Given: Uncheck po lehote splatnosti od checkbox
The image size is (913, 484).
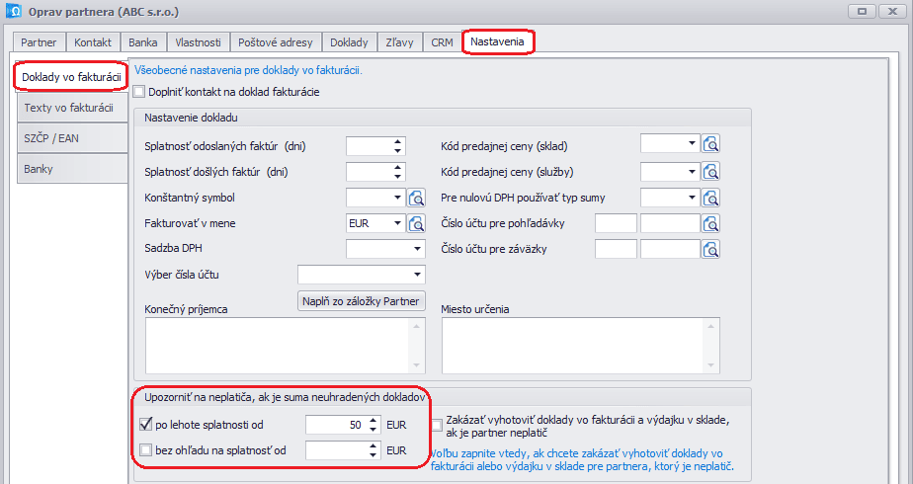Looking at the screenshot, I should pos(146,426).
